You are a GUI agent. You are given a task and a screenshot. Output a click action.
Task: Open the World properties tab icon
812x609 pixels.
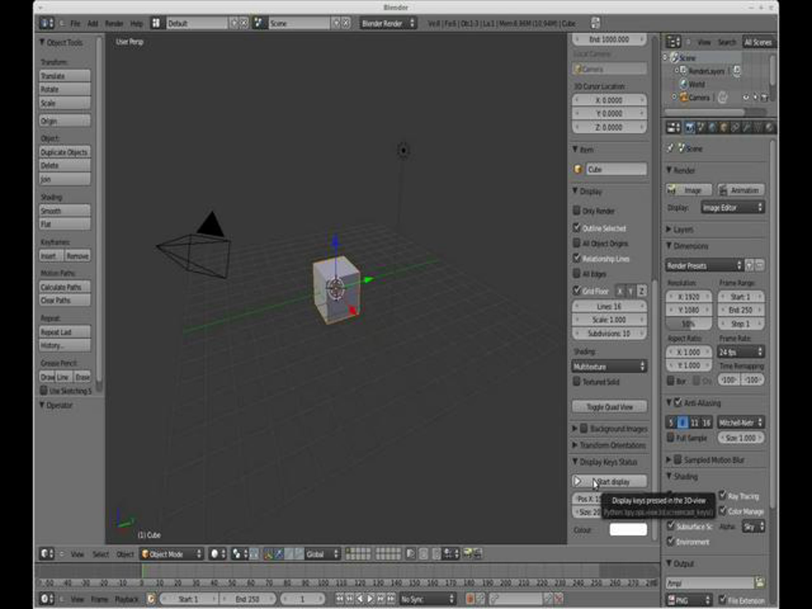(x=712, y=127)
